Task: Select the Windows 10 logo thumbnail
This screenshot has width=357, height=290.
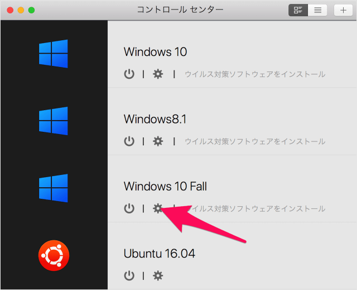Action: (54, 54)
